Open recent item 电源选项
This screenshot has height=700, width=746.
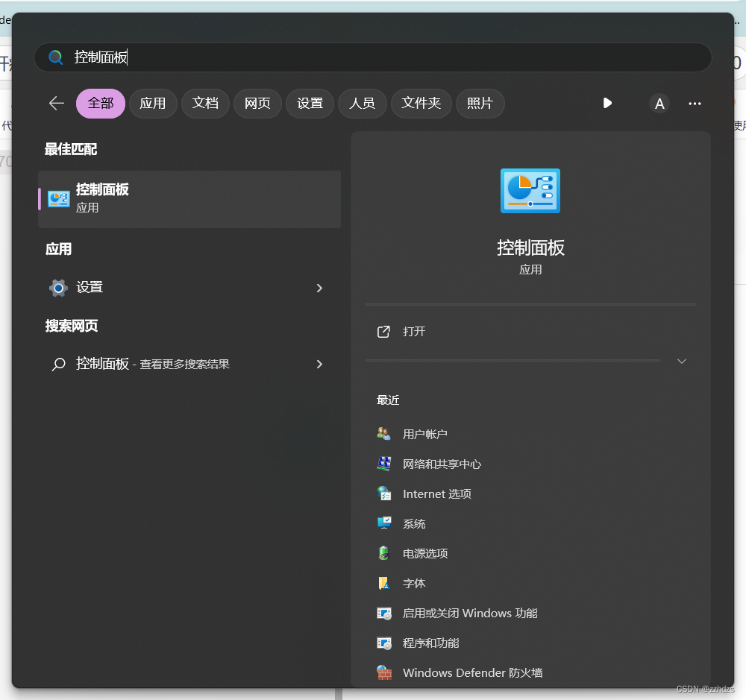point(425,554)
